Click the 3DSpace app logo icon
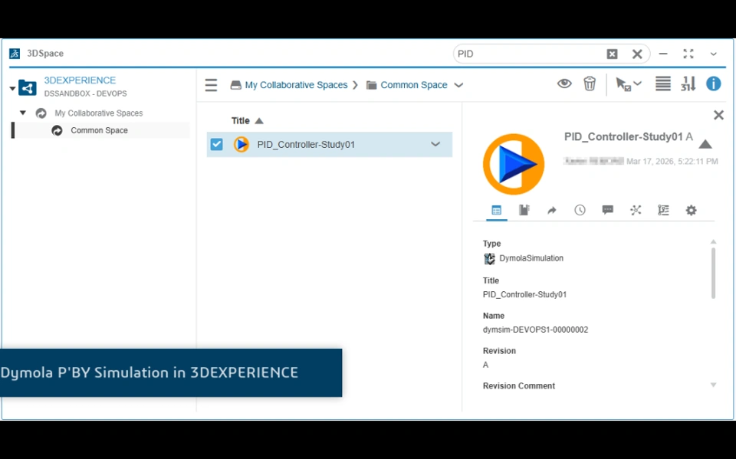This screenshot has height=459, width=736. 15,54
